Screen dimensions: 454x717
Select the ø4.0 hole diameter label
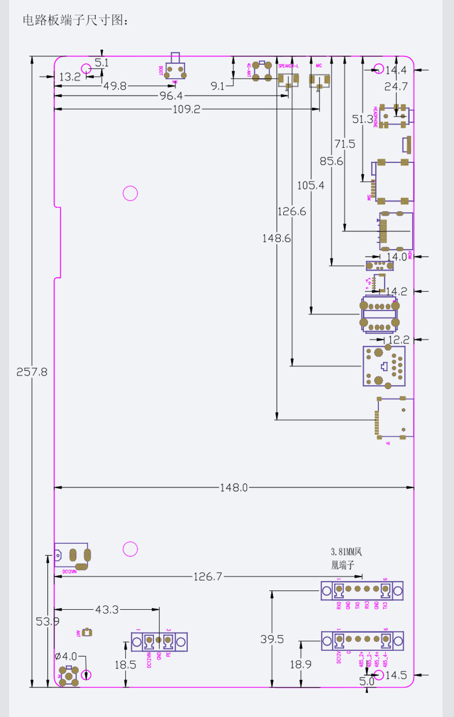coord(66,656)
